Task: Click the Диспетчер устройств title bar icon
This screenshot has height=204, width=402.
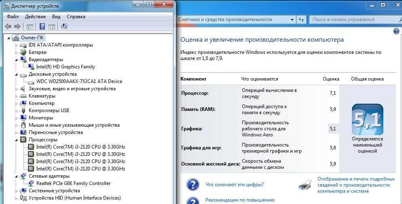Action: coord(6,6)
